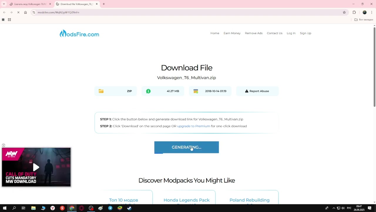Open the Топ 10 модов modpack card

[123, 200]
